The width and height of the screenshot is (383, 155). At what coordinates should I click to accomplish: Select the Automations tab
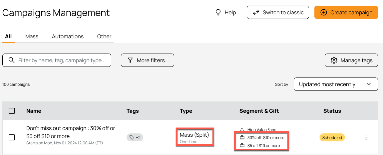tap(68, 36)
